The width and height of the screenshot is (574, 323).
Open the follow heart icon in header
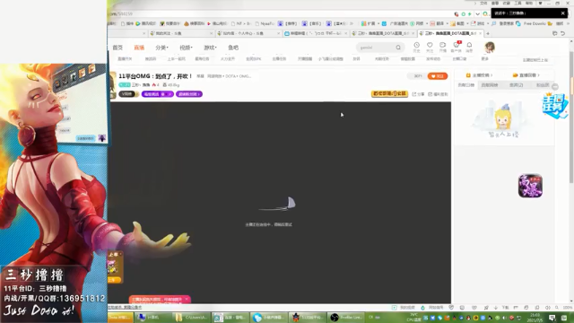coord(430,45)
